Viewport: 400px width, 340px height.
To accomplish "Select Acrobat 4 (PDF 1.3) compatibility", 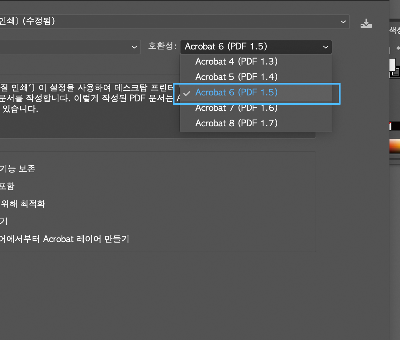I will pyautogui.click(x=256, y=62).
